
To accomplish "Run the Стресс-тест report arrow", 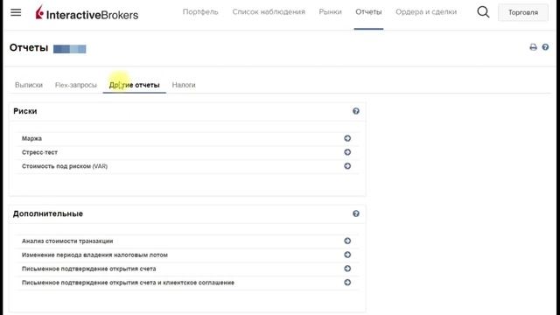I will click(x=347, y=152).
